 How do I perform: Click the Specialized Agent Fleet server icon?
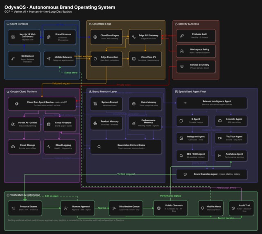[x=176, y=91]
